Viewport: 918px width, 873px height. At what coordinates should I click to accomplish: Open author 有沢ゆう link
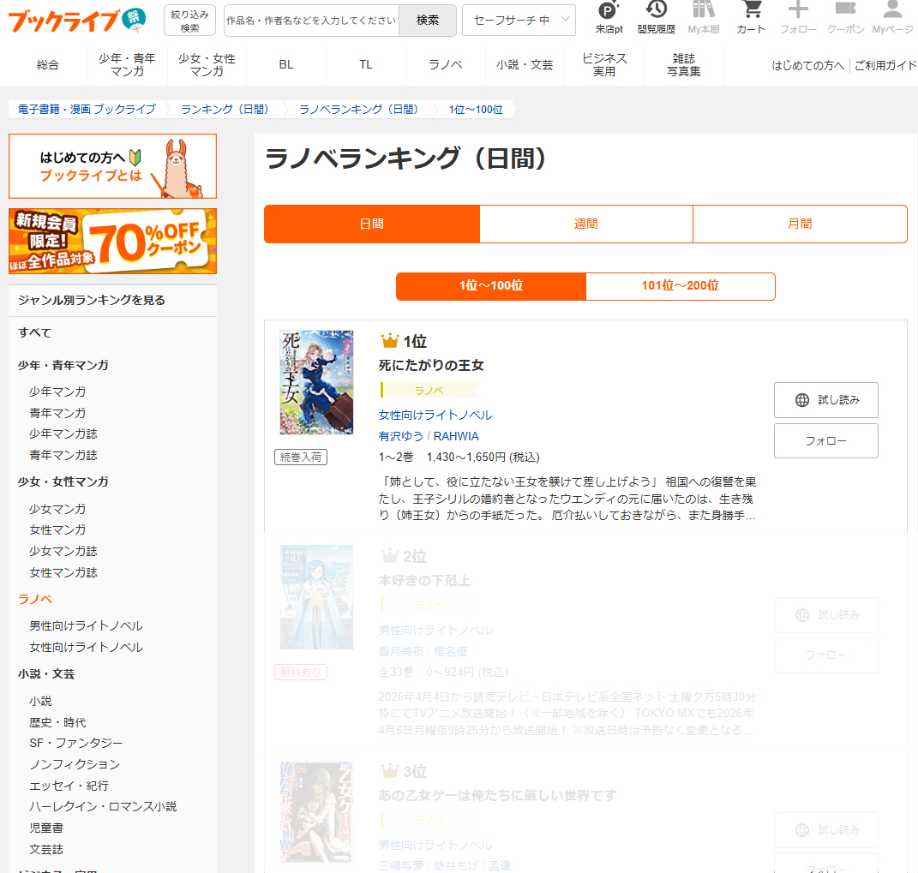point(400,437)
